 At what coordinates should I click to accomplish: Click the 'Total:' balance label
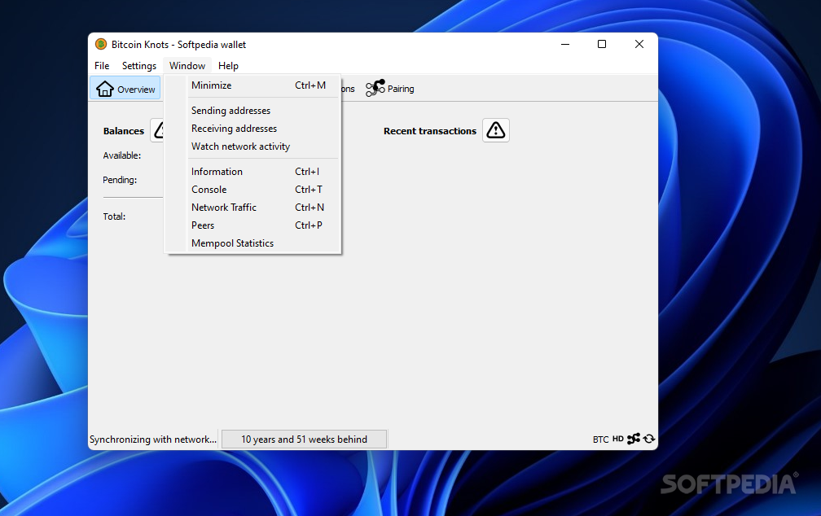[x=114, y=216]
